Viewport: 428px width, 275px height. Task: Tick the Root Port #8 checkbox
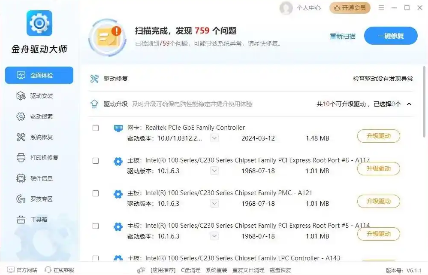[x=96, y=161]
